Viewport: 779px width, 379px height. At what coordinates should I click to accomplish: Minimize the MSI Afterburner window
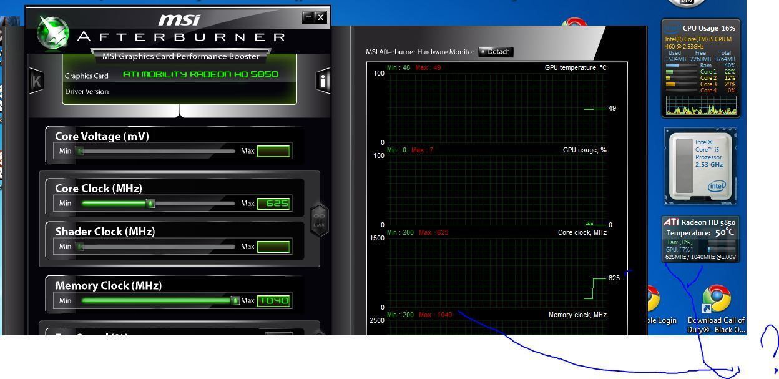tap(308, 17)
